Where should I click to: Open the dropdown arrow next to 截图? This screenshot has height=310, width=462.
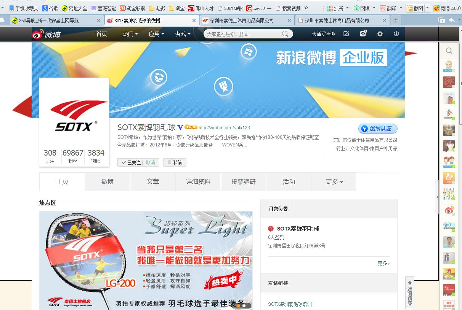point(427,8)
